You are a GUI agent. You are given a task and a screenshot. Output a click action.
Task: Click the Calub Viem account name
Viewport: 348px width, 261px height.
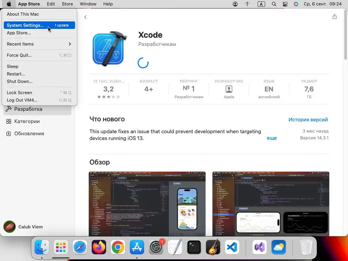[30, 227]
